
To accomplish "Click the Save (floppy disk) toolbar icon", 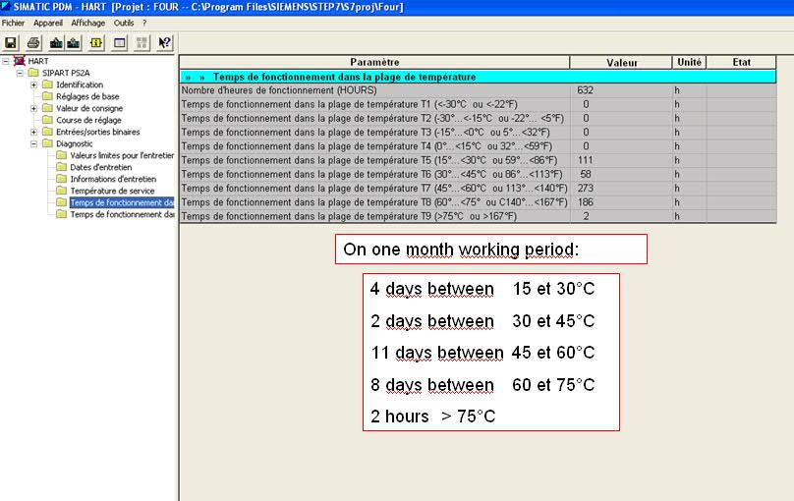I will click(x=11, y=43).
